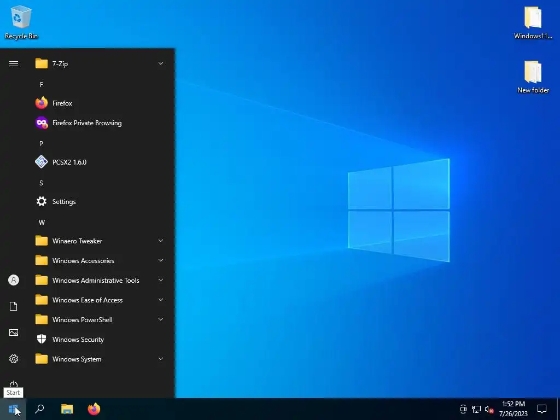560x420 pixels.
Task: Click the W letter group header
Action: (x=42, y=222)
